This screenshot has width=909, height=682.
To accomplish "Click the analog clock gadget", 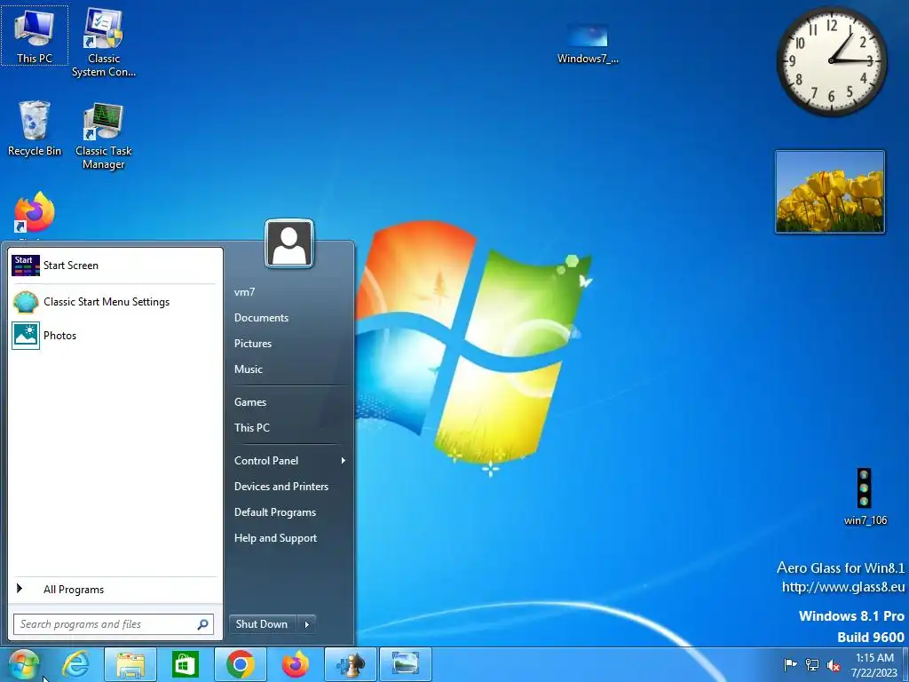I will pos(832,61).
